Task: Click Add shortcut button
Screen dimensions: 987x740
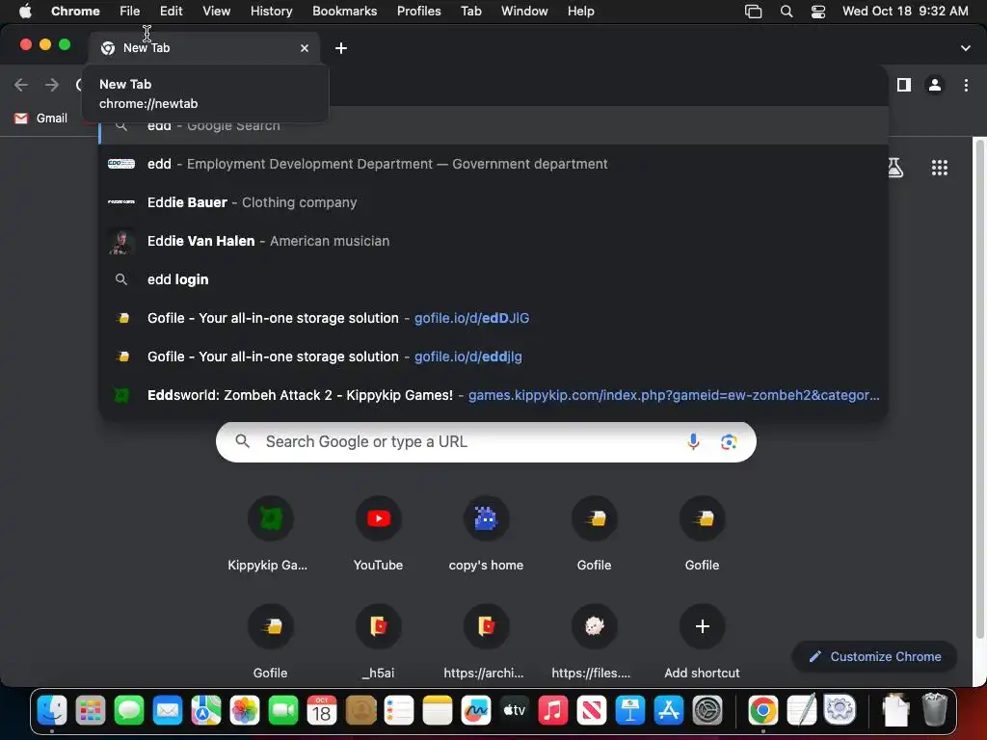Action: click(702, 641)
